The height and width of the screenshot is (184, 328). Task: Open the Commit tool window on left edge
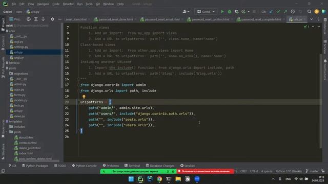click(x=3, y=43)
